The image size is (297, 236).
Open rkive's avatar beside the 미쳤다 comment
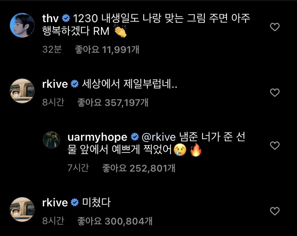coord(22,210)
